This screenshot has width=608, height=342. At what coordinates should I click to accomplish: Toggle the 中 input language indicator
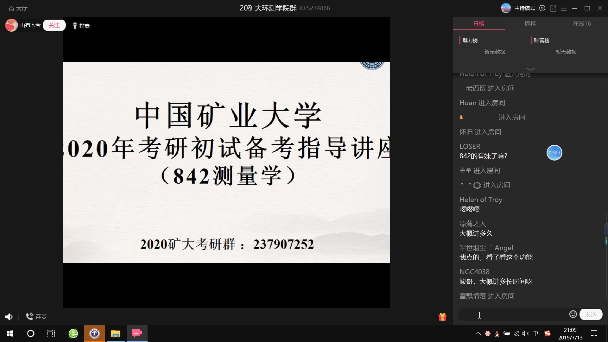(535, 333)
